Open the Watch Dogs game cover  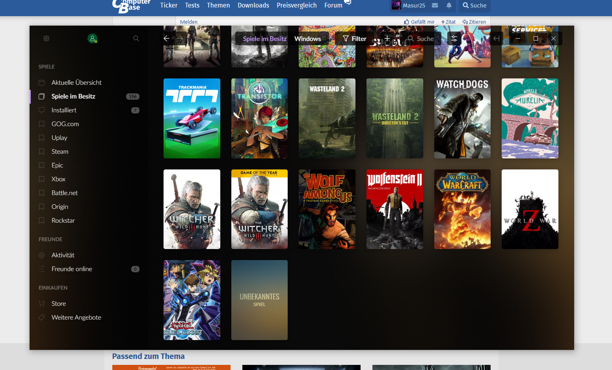(462, 118)
